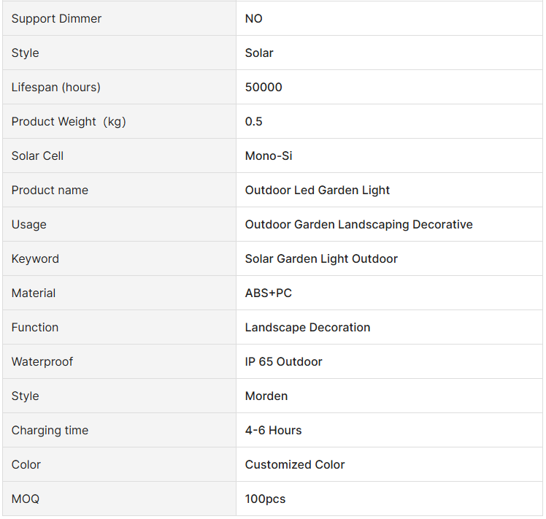Screen dimensions: 546x519
Task: Select the ABS+PC material value
Action: tap(269, 293)
